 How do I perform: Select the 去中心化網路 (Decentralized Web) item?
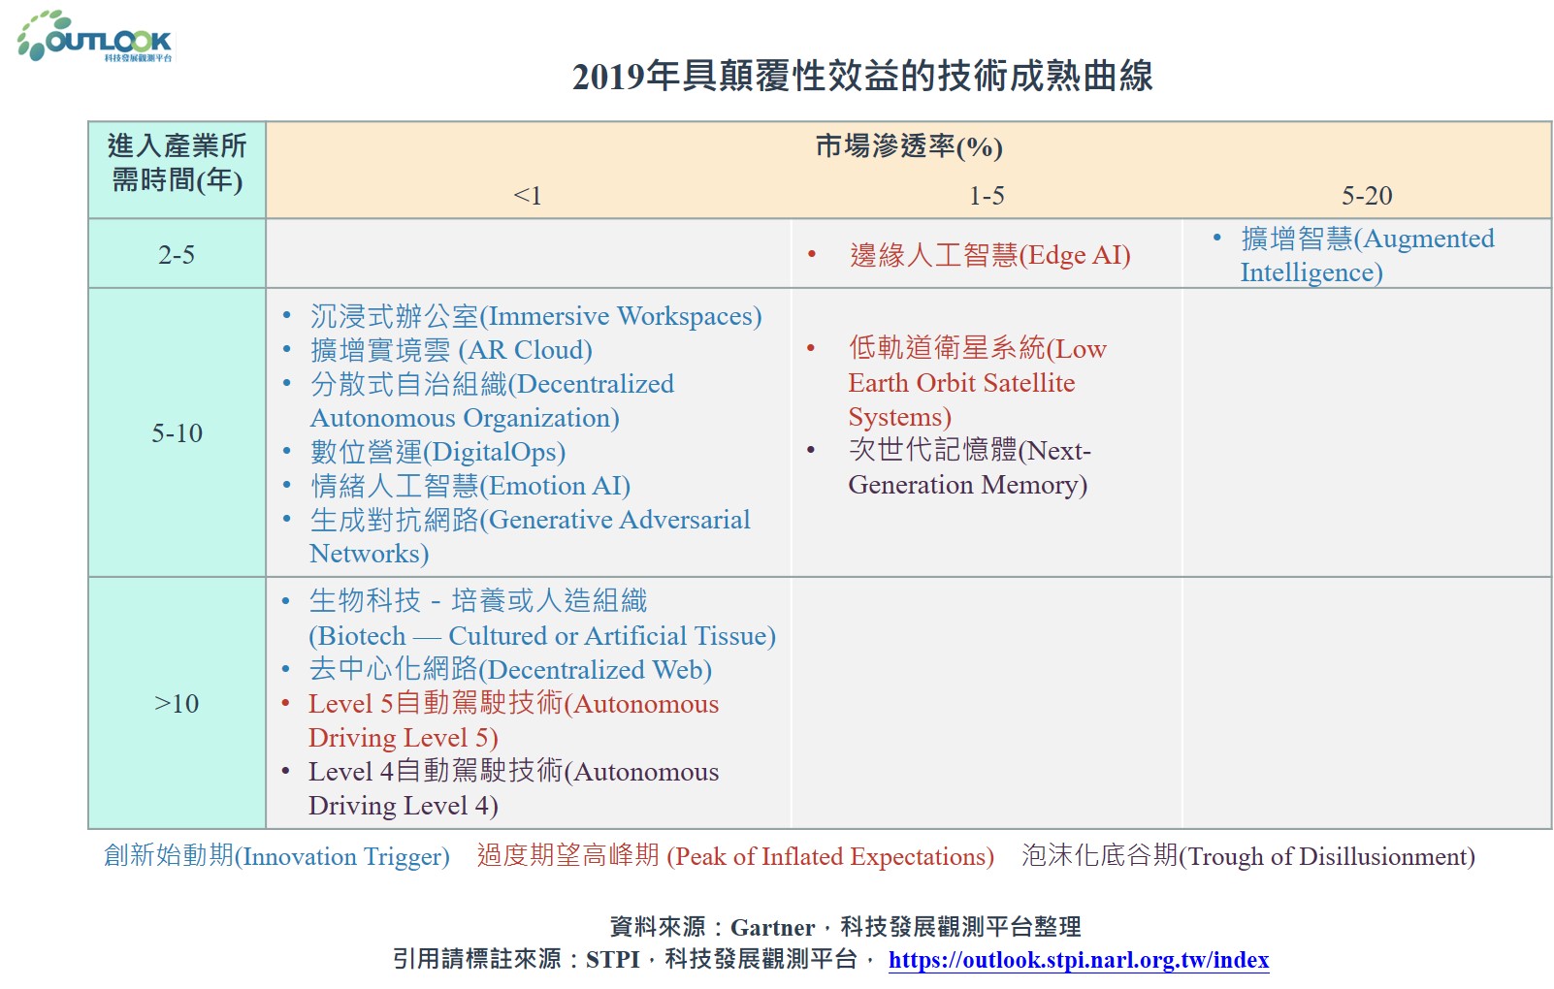[x=510, y=670]
